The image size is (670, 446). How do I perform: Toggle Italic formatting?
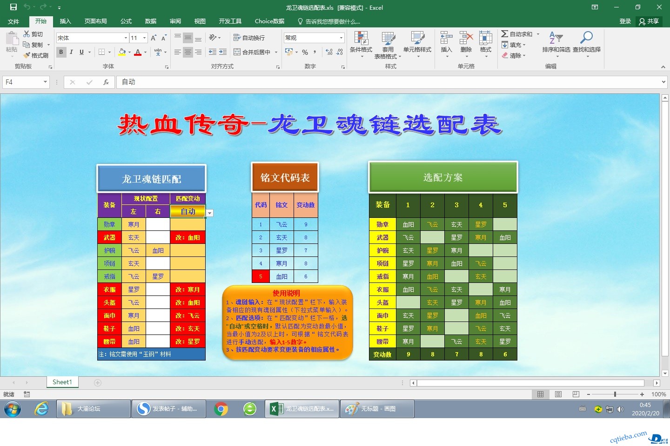point(71,52)
